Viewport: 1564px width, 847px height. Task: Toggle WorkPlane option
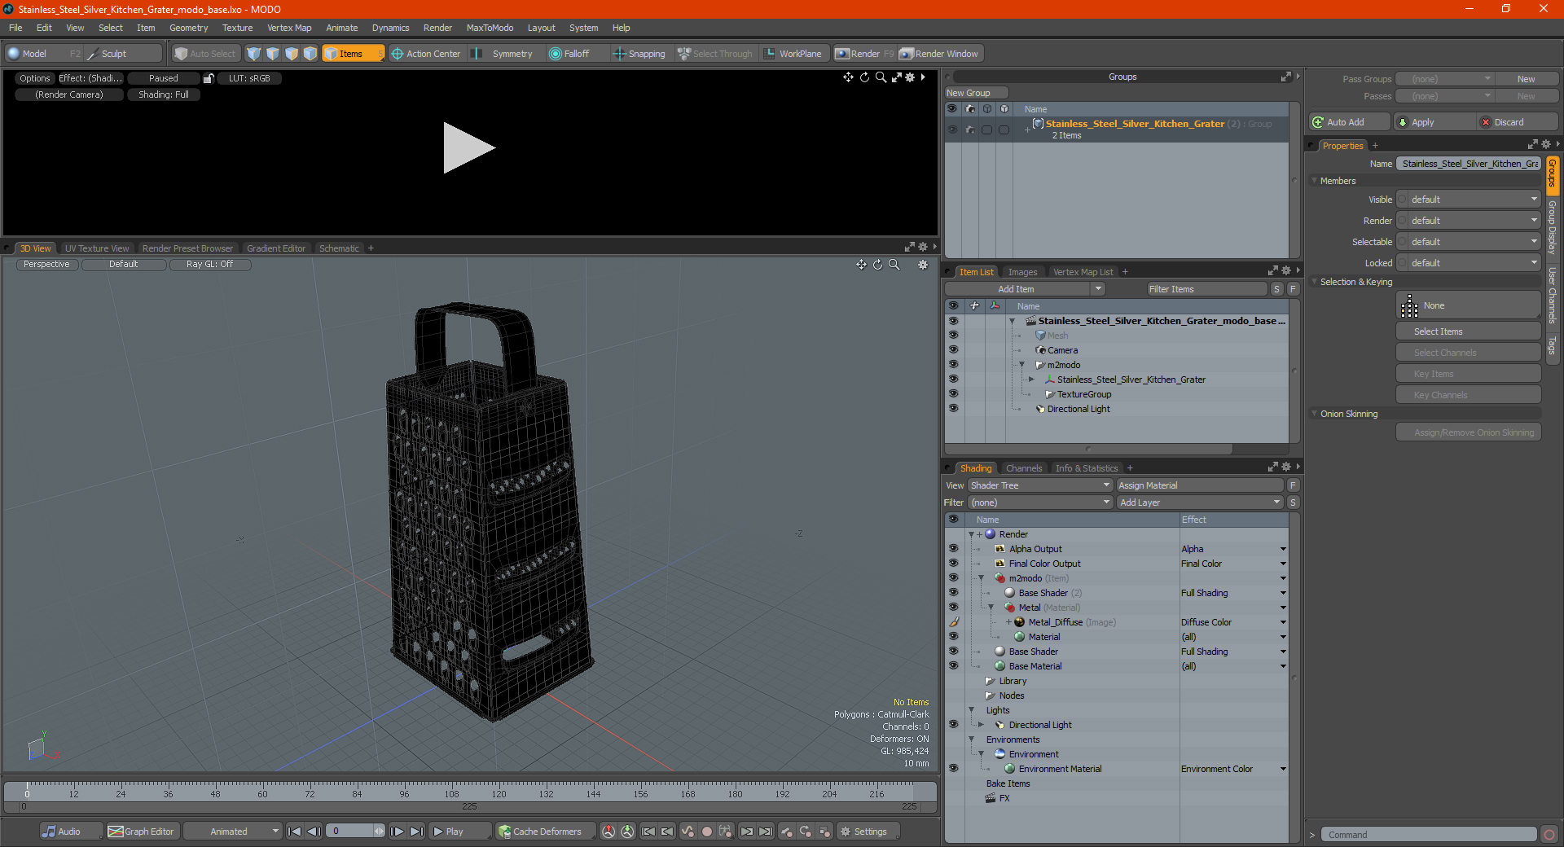click(x=793, y=54)
